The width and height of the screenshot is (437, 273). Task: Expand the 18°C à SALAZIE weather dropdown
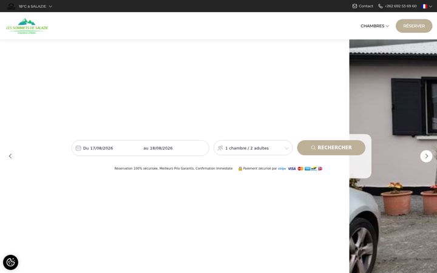[x=35, y=6]
